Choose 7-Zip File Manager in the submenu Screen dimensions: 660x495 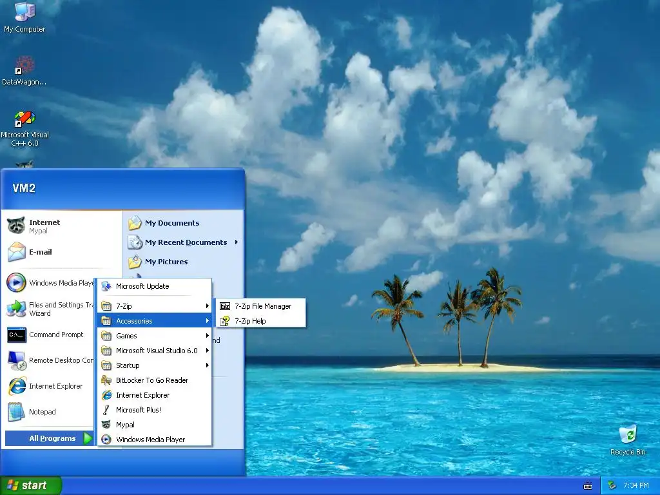coord(260,306)
